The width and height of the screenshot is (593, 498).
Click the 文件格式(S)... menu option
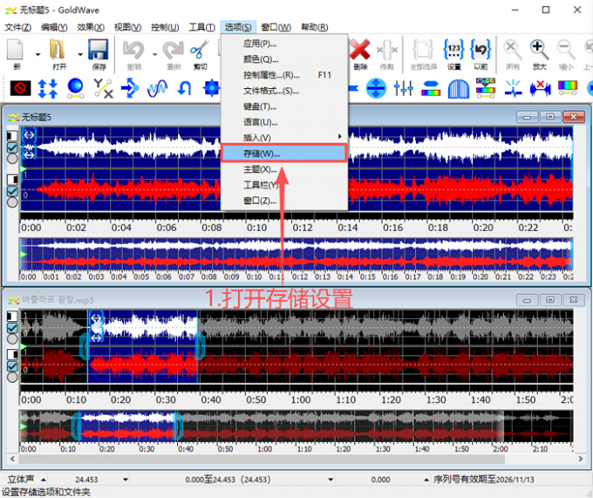pyautogui.click(x=270, y=91)
